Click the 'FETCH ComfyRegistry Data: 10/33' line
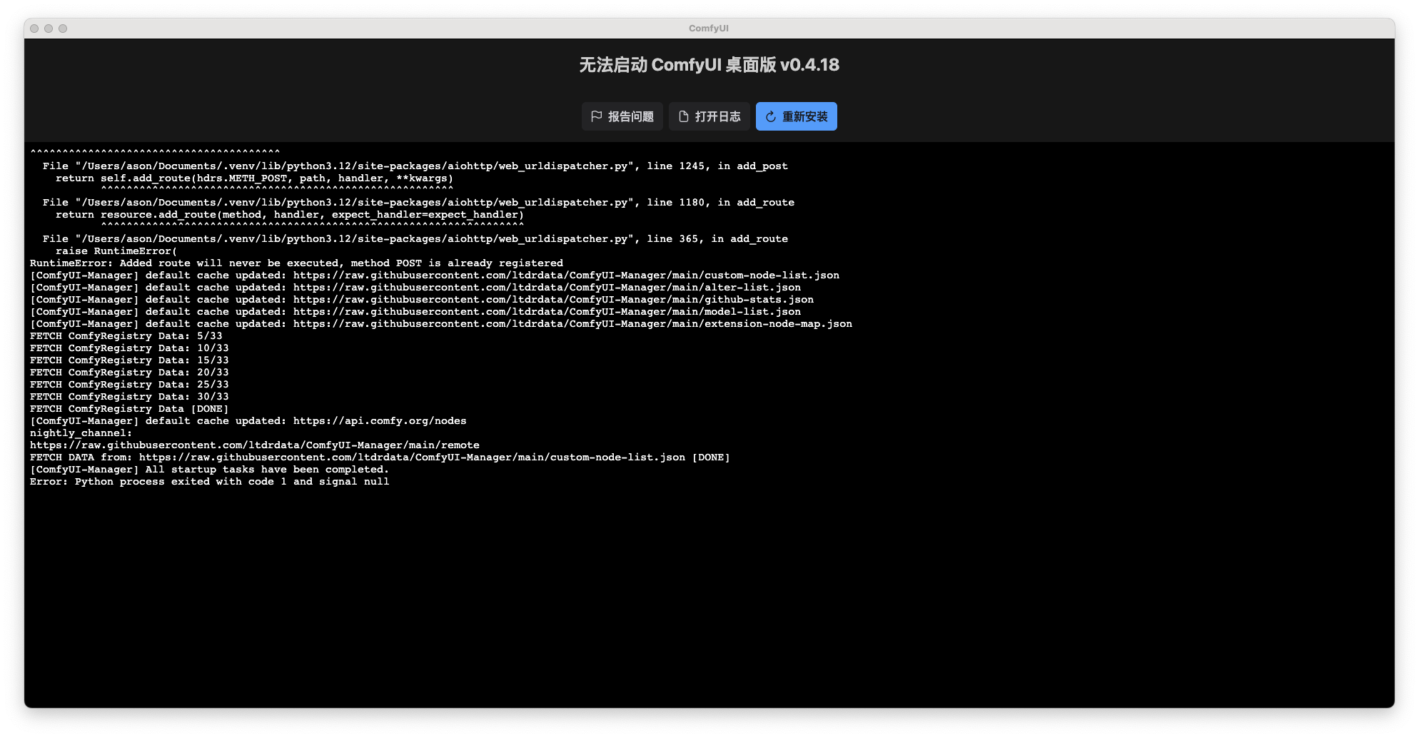The height and width of the screenshot is (738, 1419). [129, 348]
